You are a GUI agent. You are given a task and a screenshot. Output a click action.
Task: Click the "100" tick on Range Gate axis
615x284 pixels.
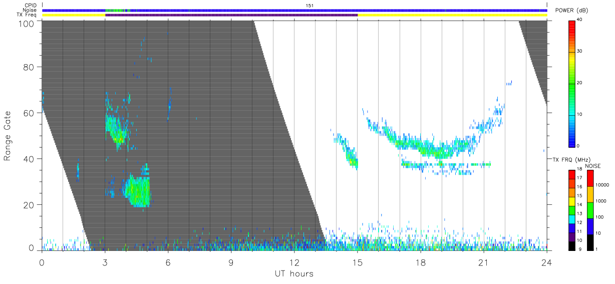(x=26, y=23)
